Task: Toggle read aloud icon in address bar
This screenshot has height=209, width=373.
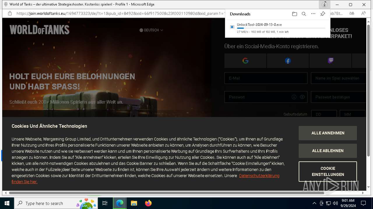Action: [363, 13]
